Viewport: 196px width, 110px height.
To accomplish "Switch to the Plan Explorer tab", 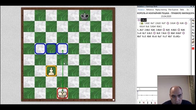I will [173, 9].
